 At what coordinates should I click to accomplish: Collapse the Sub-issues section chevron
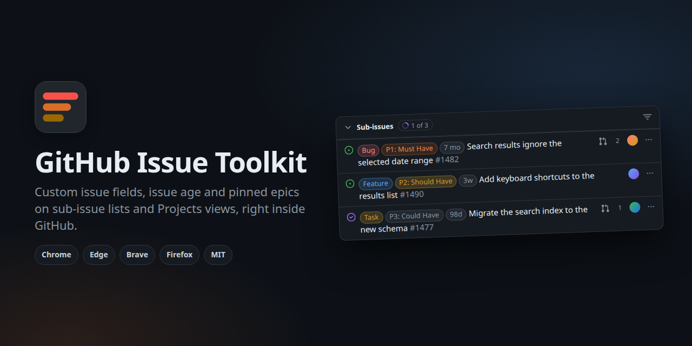point(348,128)
